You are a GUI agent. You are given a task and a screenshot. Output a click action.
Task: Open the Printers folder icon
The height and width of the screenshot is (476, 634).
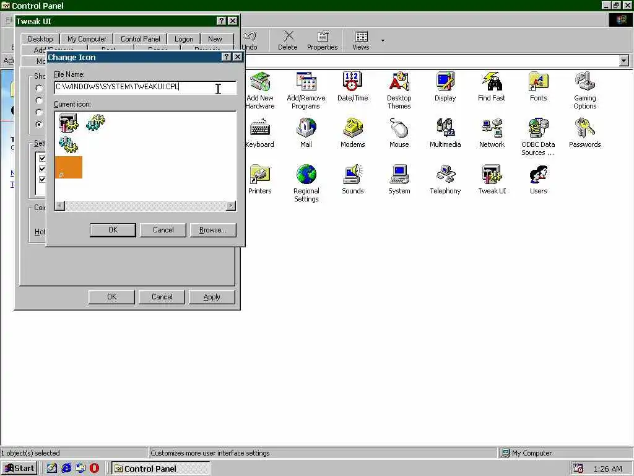[259, 179]
